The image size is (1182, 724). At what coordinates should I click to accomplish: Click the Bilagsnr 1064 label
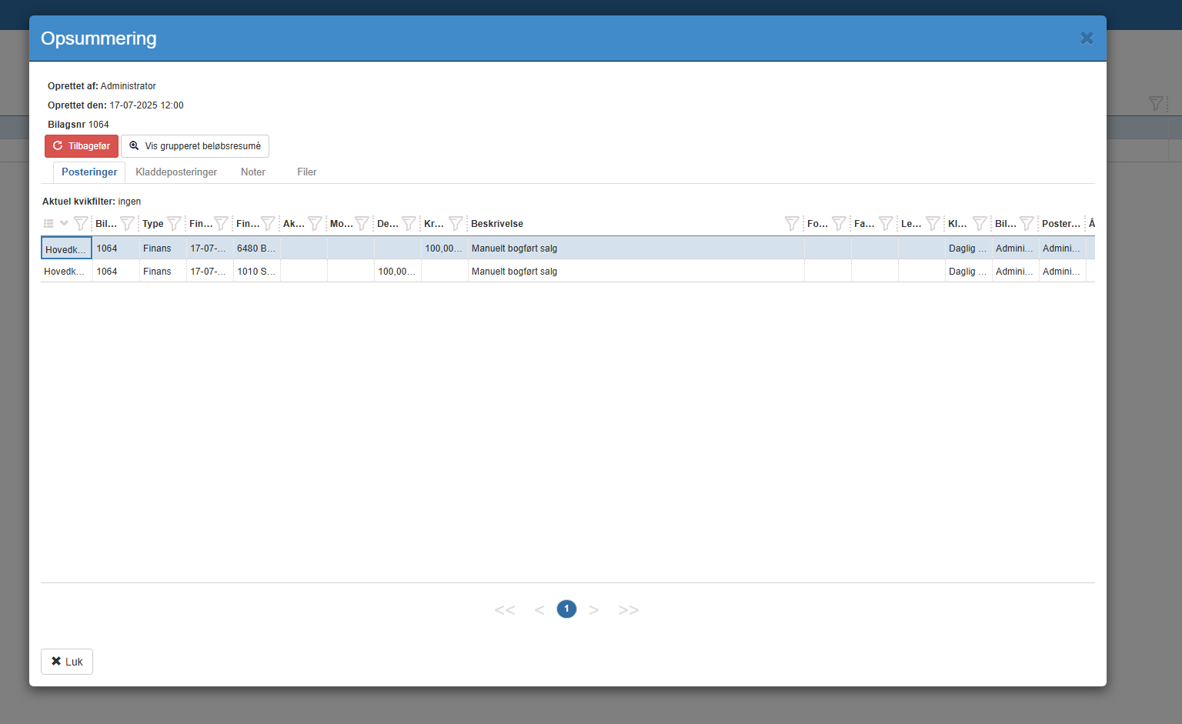[x=78, y=125]
